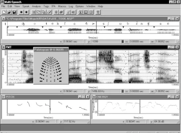Click the list view toolbar icon
Image resolution: width=181 pixels, height=133 pixels.
[91, 12]
